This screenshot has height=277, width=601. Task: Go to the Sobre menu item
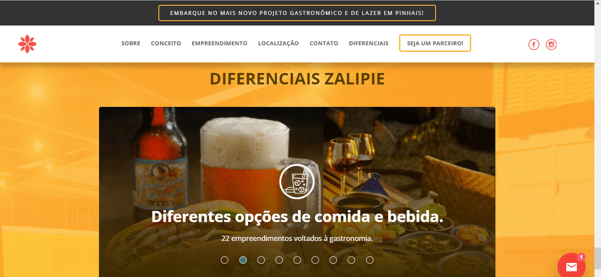(131, 43)
